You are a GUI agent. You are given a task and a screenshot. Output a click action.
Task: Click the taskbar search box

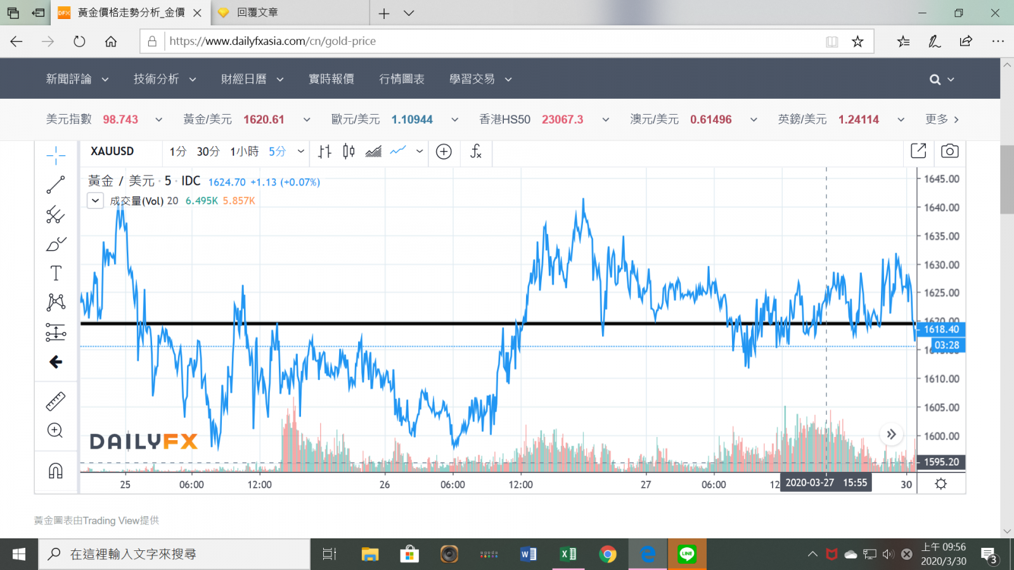pyautogui.click(x=174, y=554)
